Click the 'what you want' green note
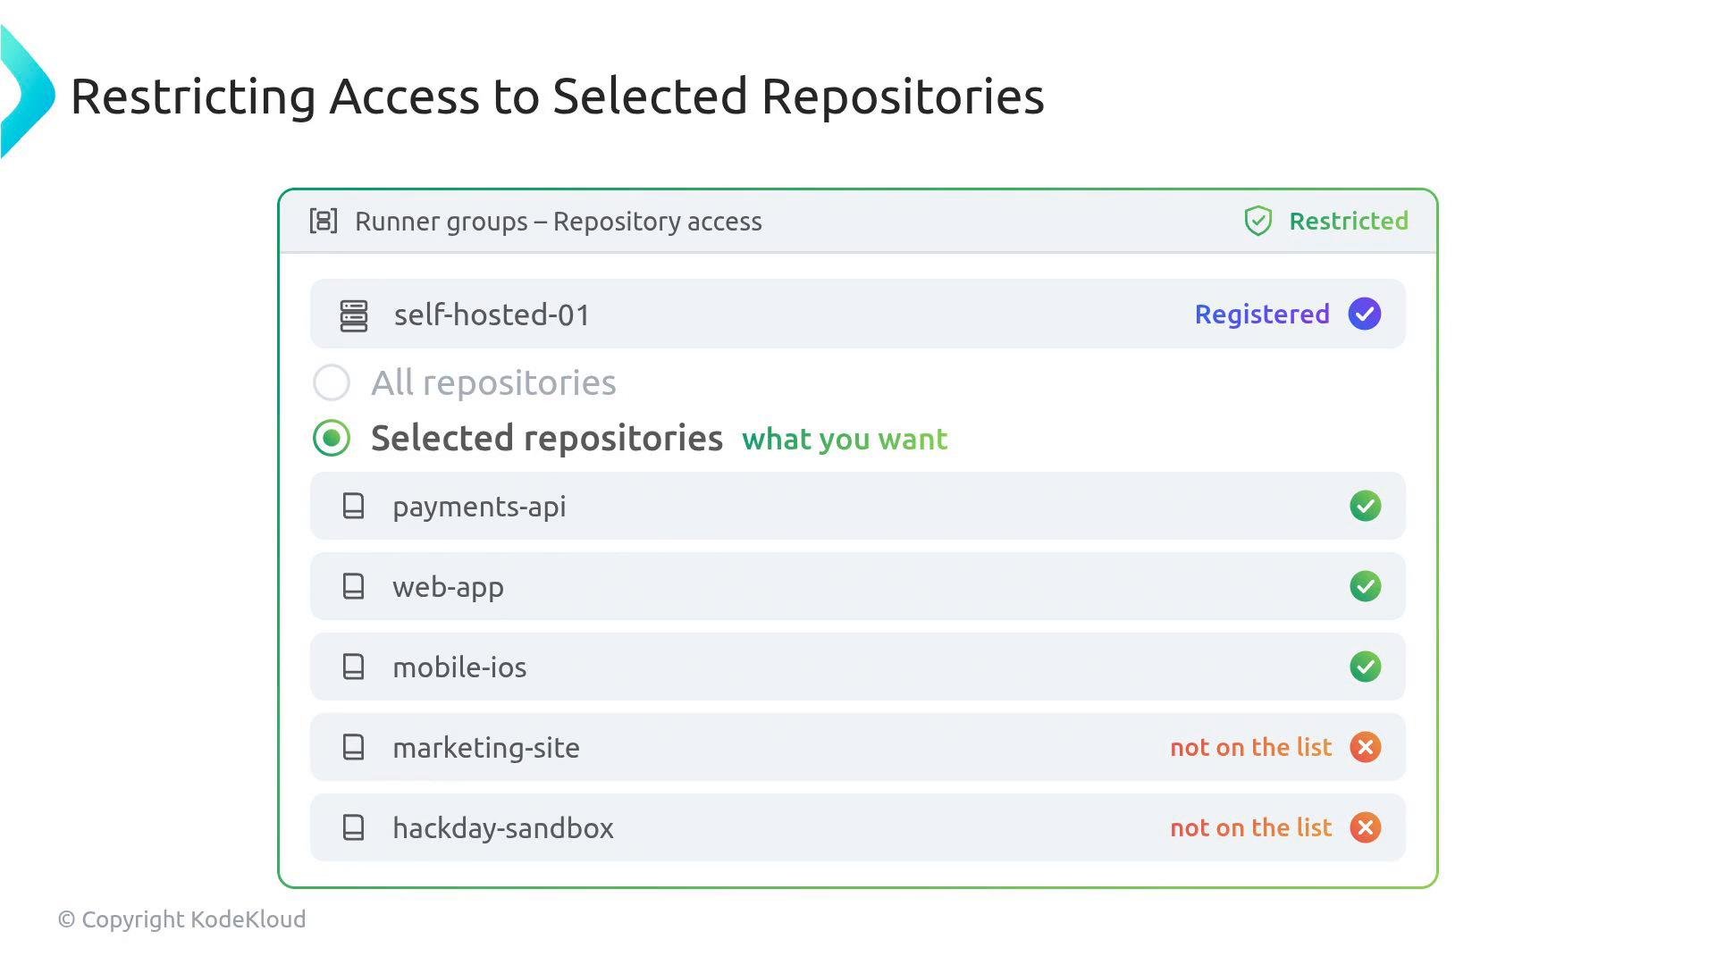 point(845,440)
